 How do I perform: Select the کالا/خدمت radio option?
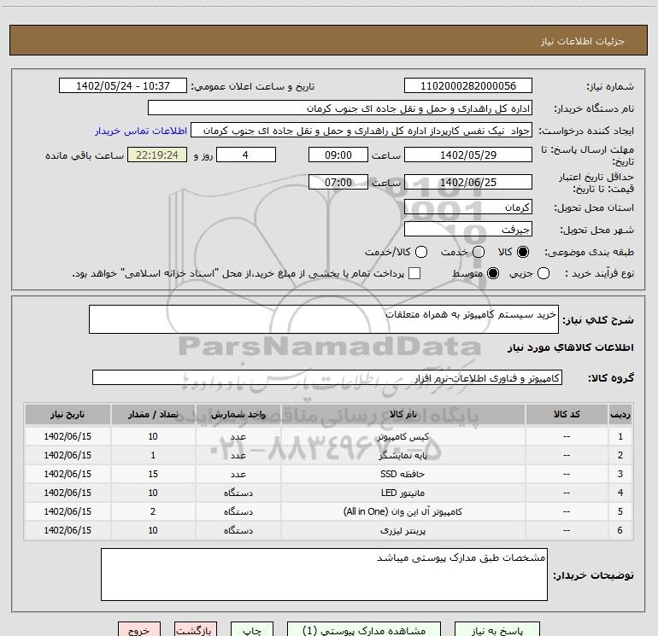[421, 252]
